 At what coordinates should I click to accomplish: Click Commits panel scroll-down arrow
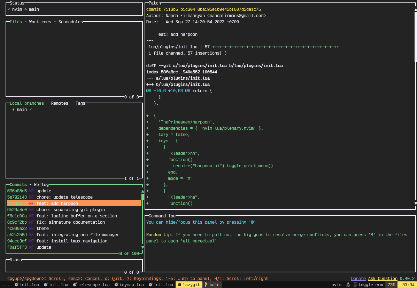pos(143,247)
